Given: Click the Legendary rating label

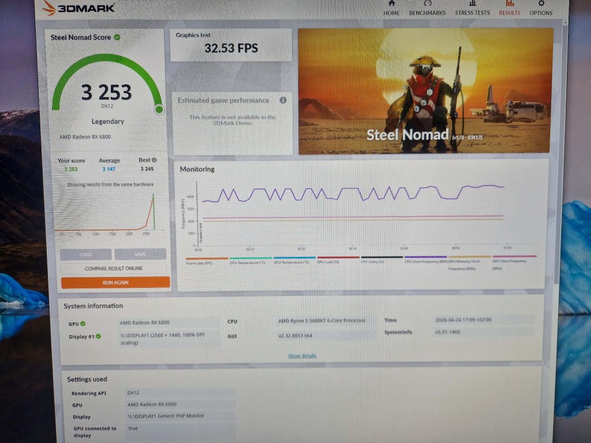Looking at the screenshot, I should (108, 121).
